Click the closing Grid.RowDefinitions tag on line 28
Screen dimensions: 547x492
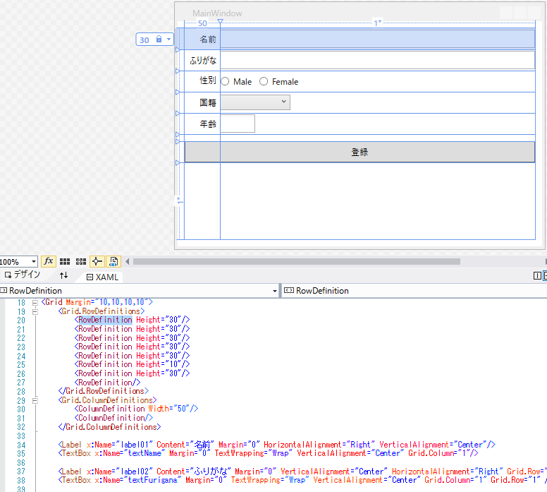[103, 390]
